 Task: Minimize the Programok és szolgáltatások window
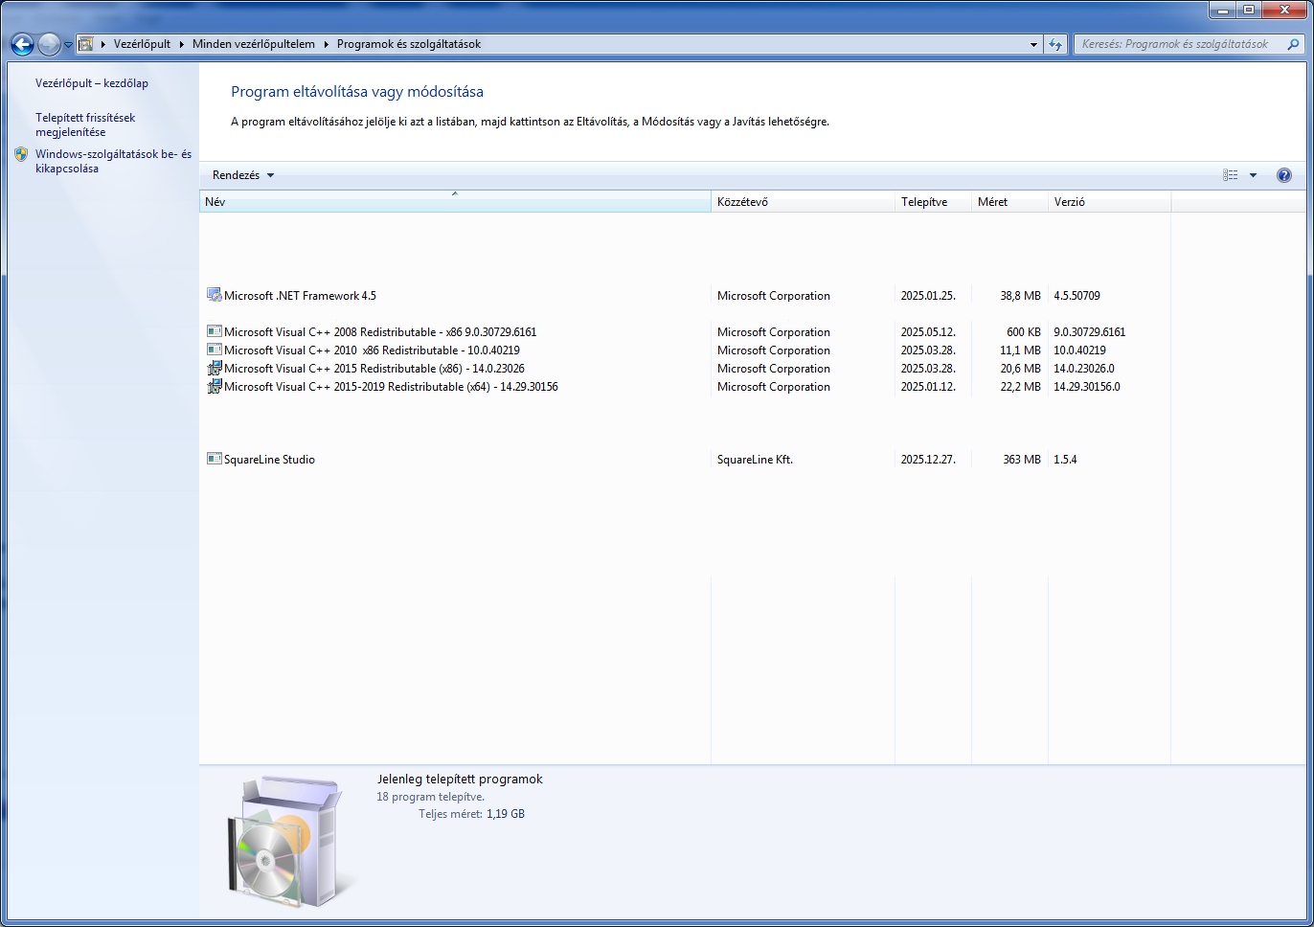click(1223, 10)
